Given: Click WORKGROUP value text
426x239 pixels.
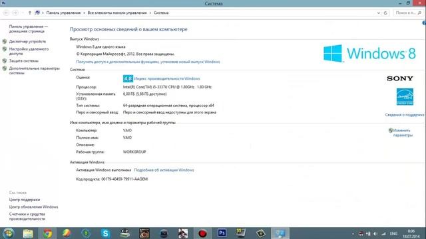Looking at the screenshot, I should click(134, 152).
